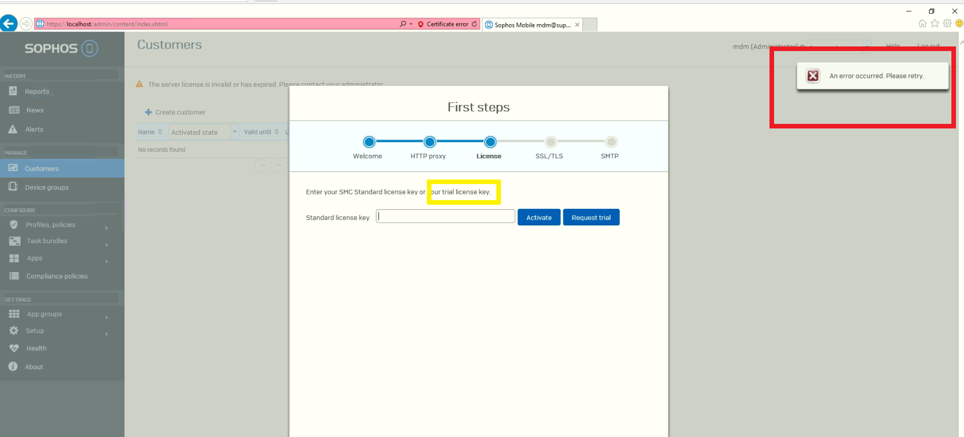Click the red error icon in notification

813,76
